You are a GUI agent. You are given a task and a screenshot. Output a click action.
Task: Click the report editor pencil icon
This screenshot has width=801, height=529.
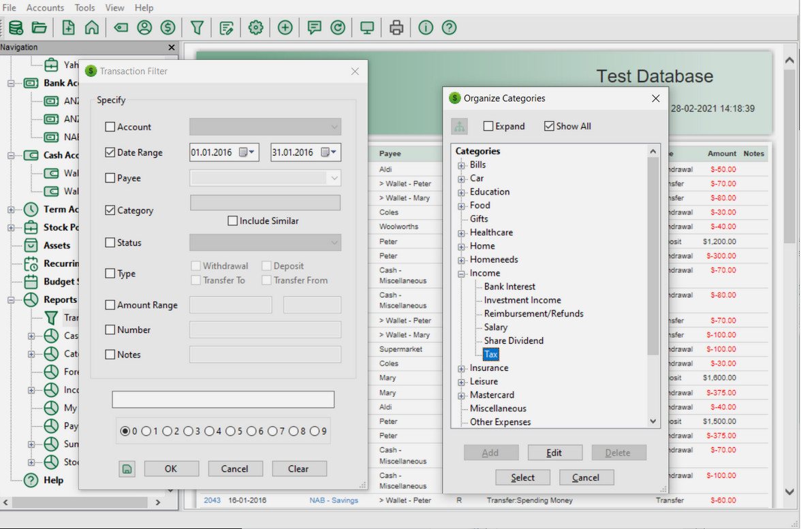[x=226, y=27]
